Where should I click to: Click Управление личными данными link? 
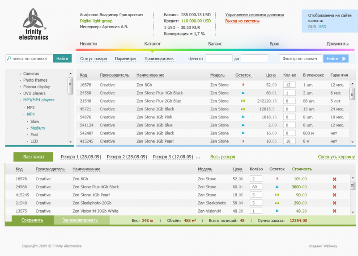coord(255,15)
